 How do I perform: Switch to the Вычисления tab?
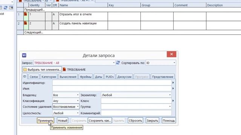point(68,76)
